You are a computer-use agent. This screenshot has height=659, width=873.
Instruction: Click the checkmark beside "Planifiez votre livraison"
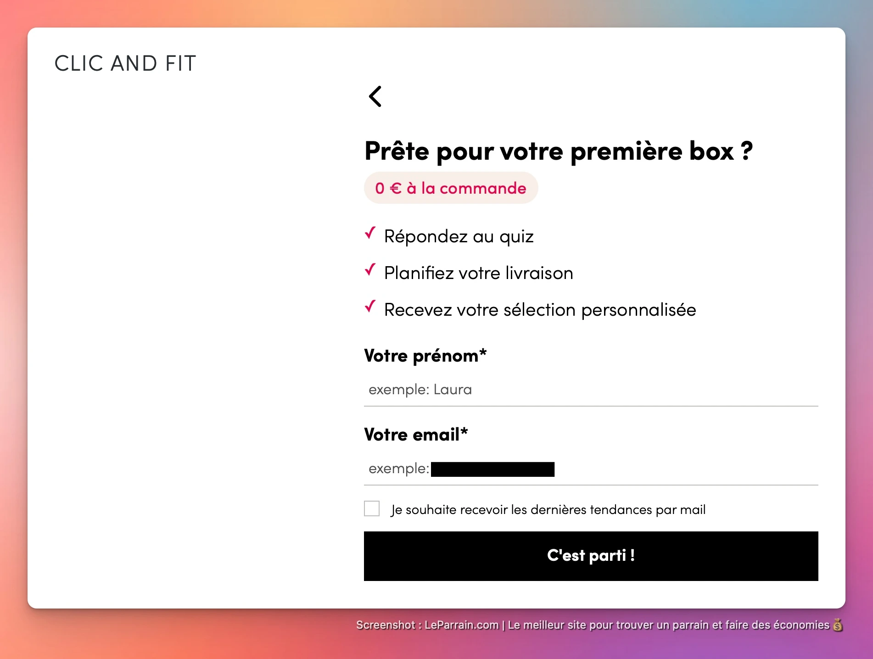pos(370,270)
